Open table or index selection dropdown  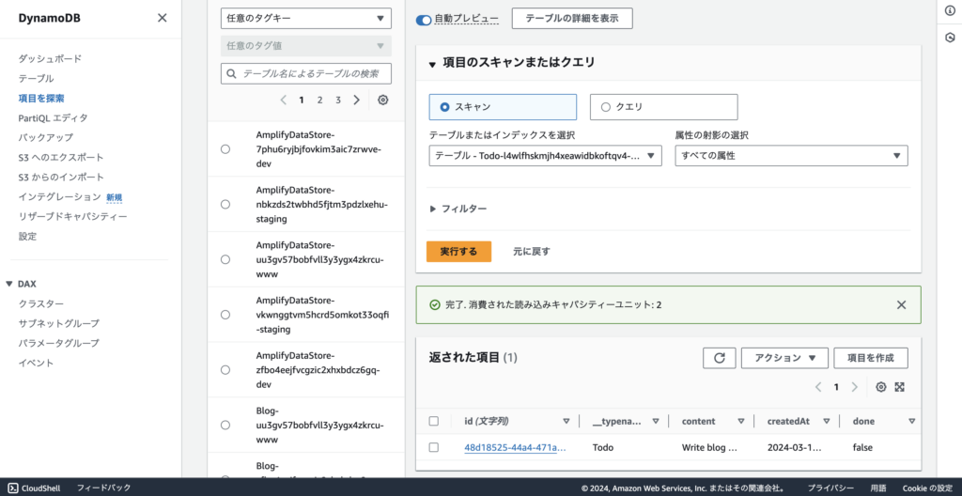[x=546, y=156]
